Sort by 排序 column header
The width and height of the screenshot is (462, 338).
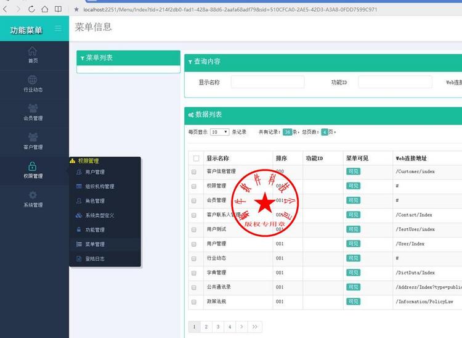[282, 159]
